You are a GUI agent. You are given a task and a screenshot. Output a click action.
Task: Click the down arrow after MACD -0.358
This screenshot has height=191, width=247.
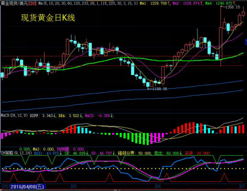111,115
